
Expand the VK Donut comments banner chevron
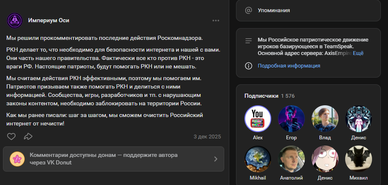tap(215, 159)
